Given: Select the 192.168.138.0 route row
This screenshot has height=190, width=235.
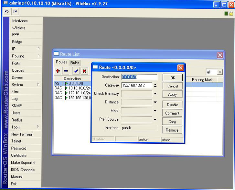Looking at the screenshot, I should tap(72, 98).
